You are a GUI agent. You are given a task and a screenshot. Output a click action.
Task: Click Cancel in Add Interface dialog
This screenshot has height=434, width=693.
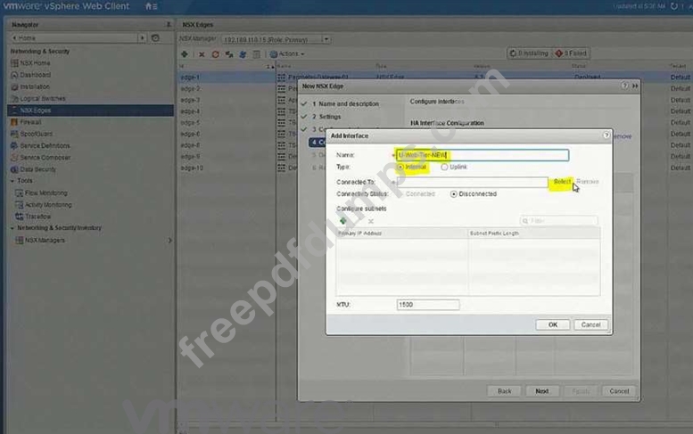point(591,325)
